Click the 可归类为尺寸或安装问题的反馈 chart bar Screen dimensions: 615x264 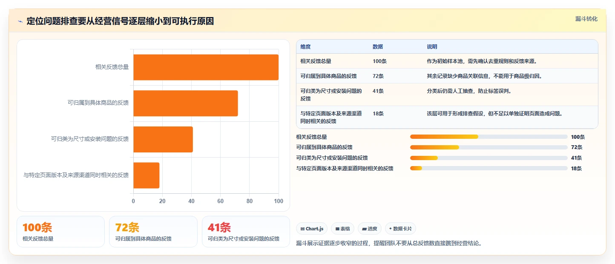(163, 139)
